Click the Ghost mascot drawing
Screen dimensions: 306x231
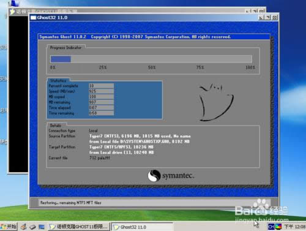tap(216, 102)
